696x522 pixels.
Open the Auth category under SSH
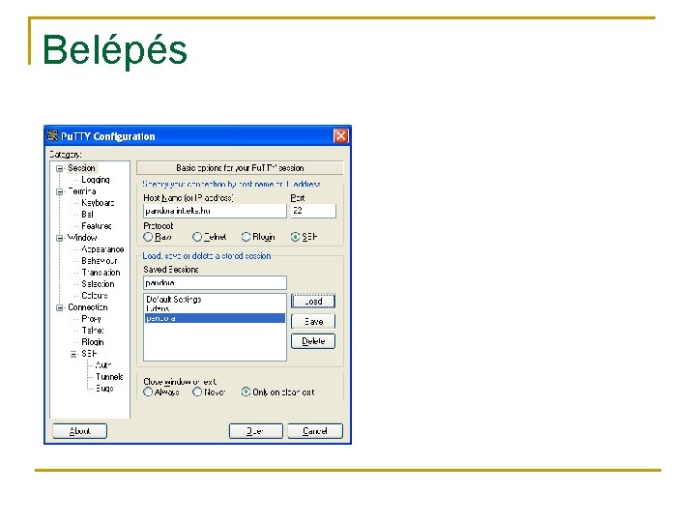coord(103,364)
